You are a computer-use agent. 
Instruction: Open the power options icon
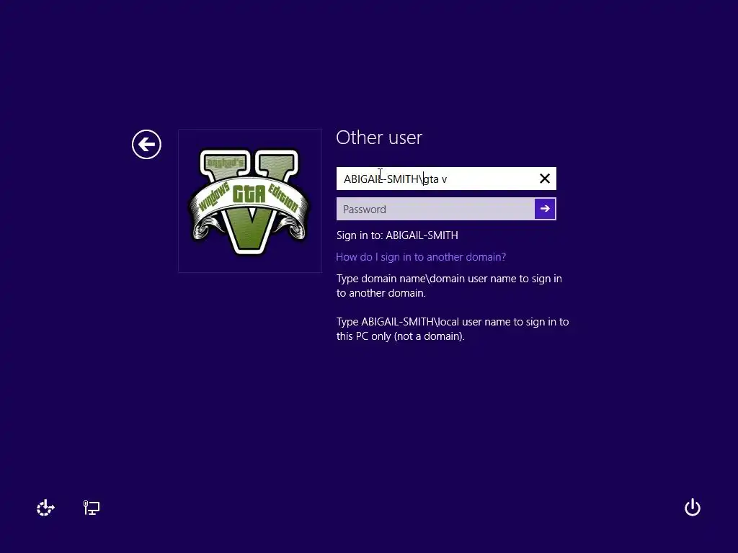pos(693,508)
